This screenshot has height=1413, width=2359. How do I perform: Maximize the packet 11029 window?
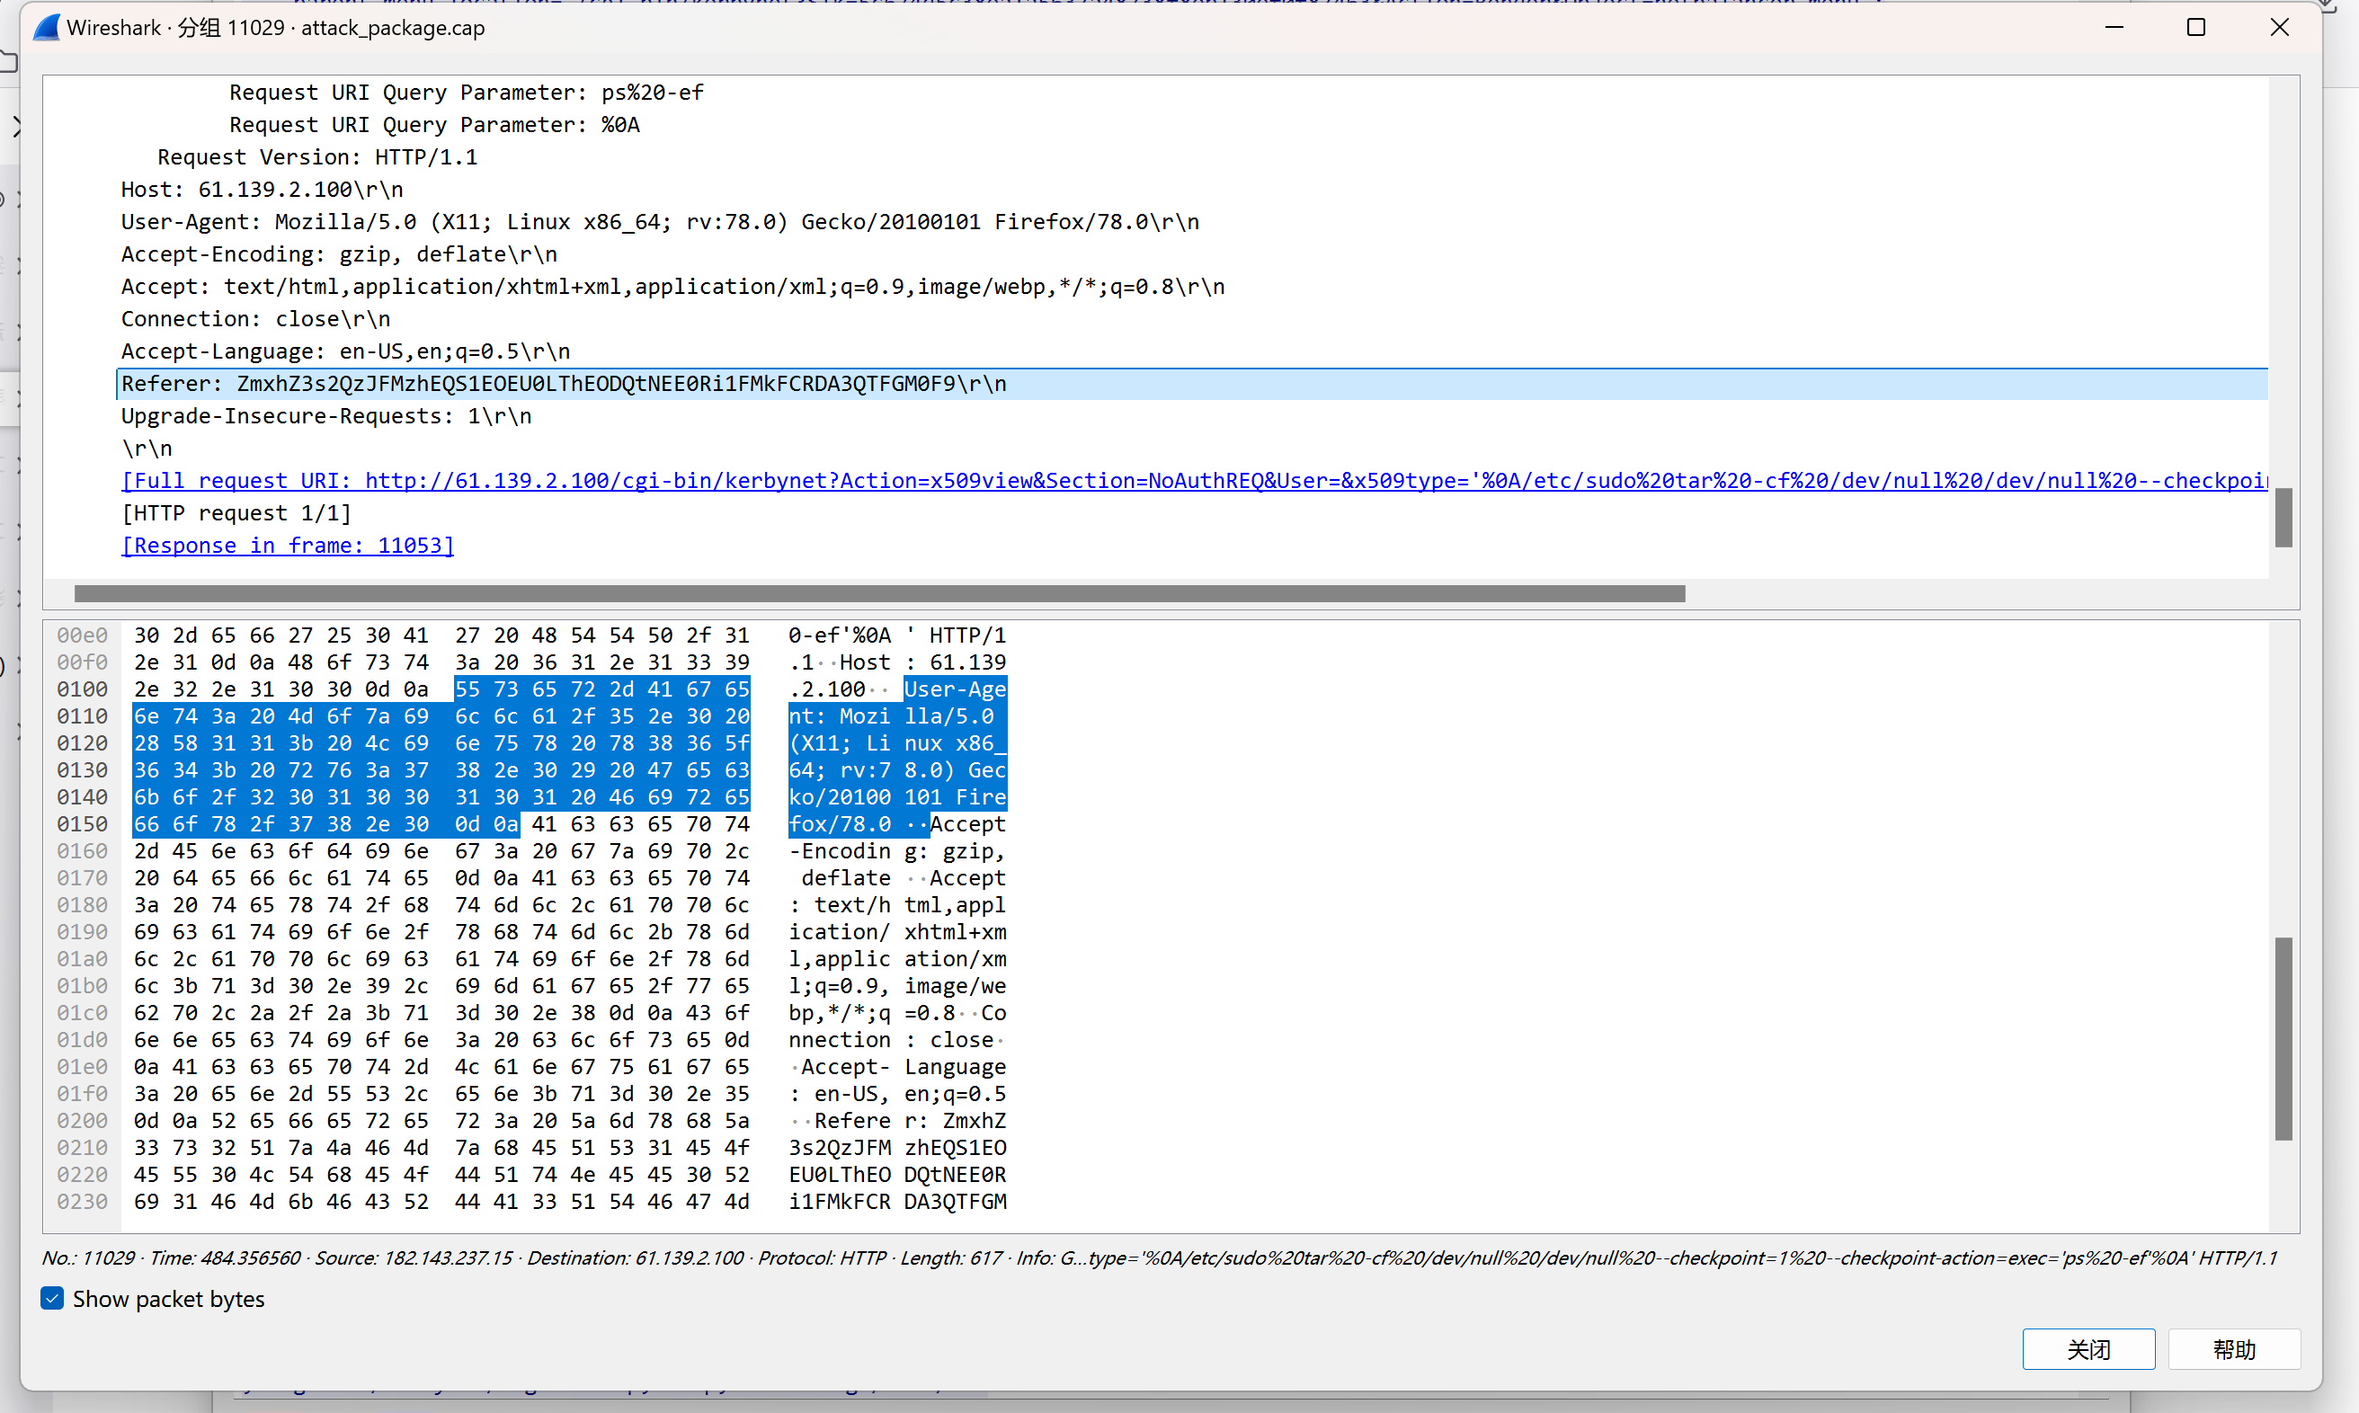[x=2195, y=28]
